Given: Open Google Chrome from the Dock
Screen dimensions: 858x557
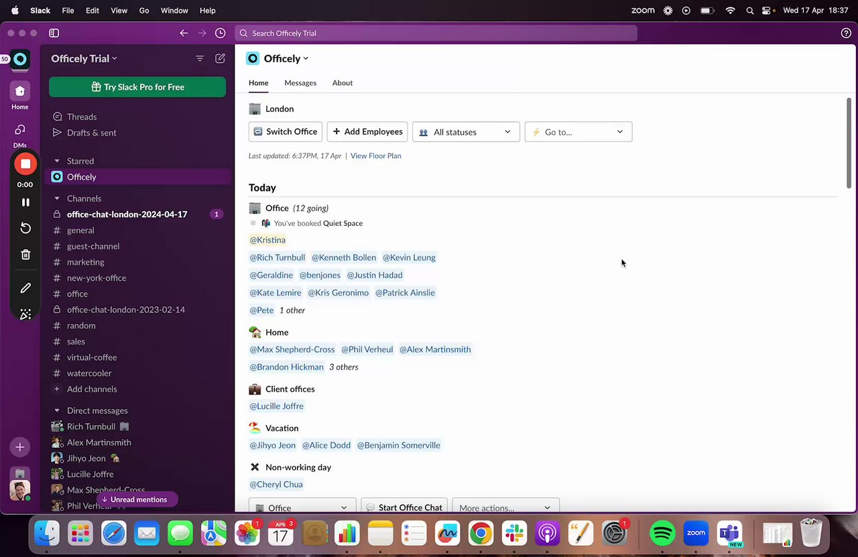Looking at the screenshot, I should tap(481, 534).
